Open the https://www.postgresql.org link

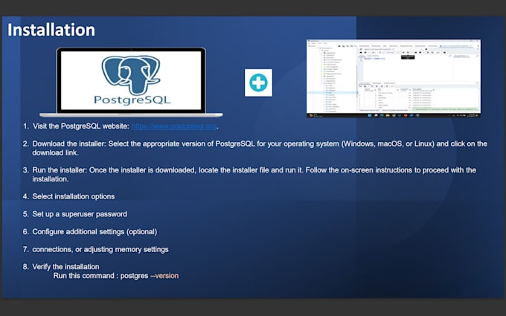(174, 126)
